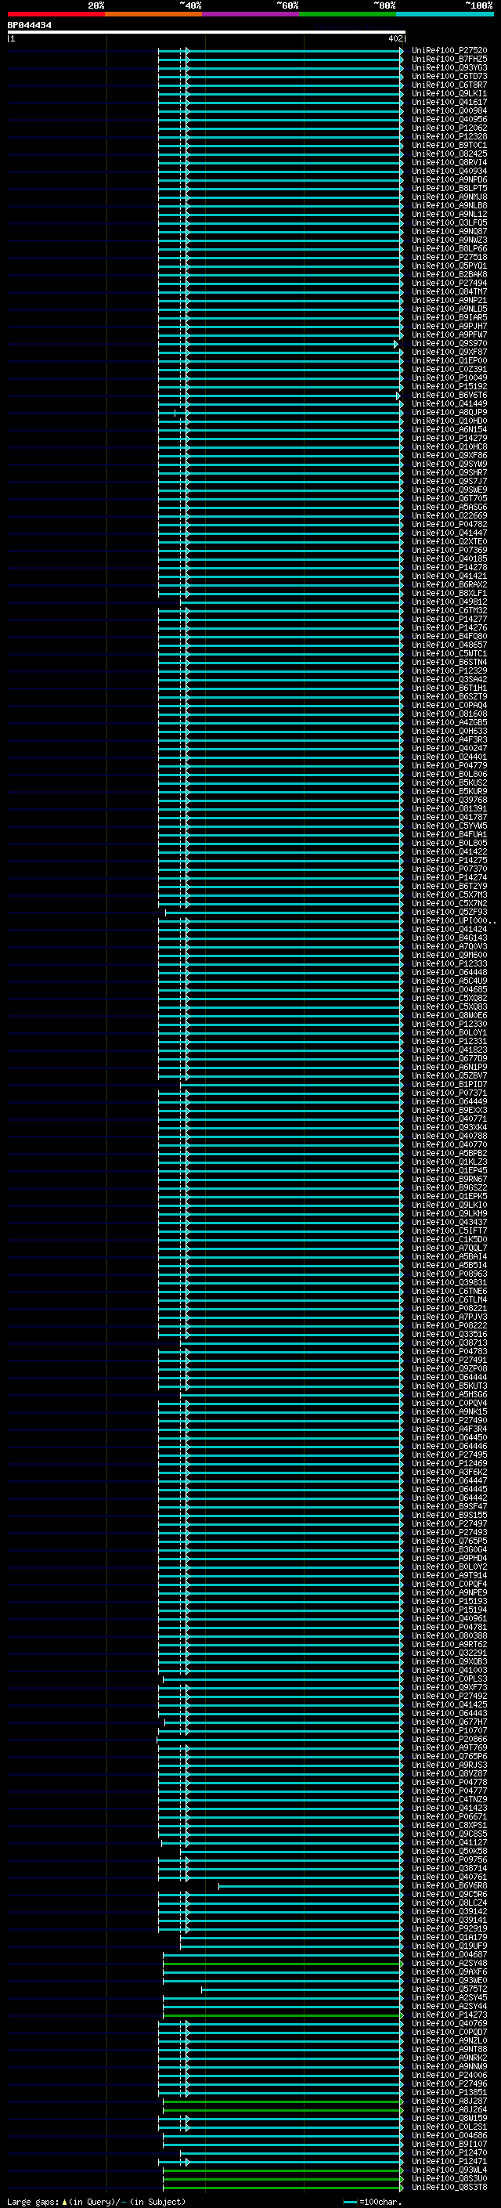Open hit UniRef100_Q9LKI1

click(x=449, y=94)
